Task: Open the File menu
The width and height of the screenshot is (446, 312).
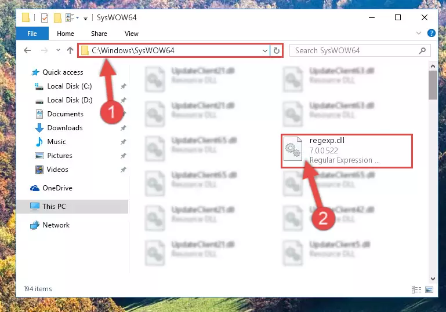Action: [32, 34]
